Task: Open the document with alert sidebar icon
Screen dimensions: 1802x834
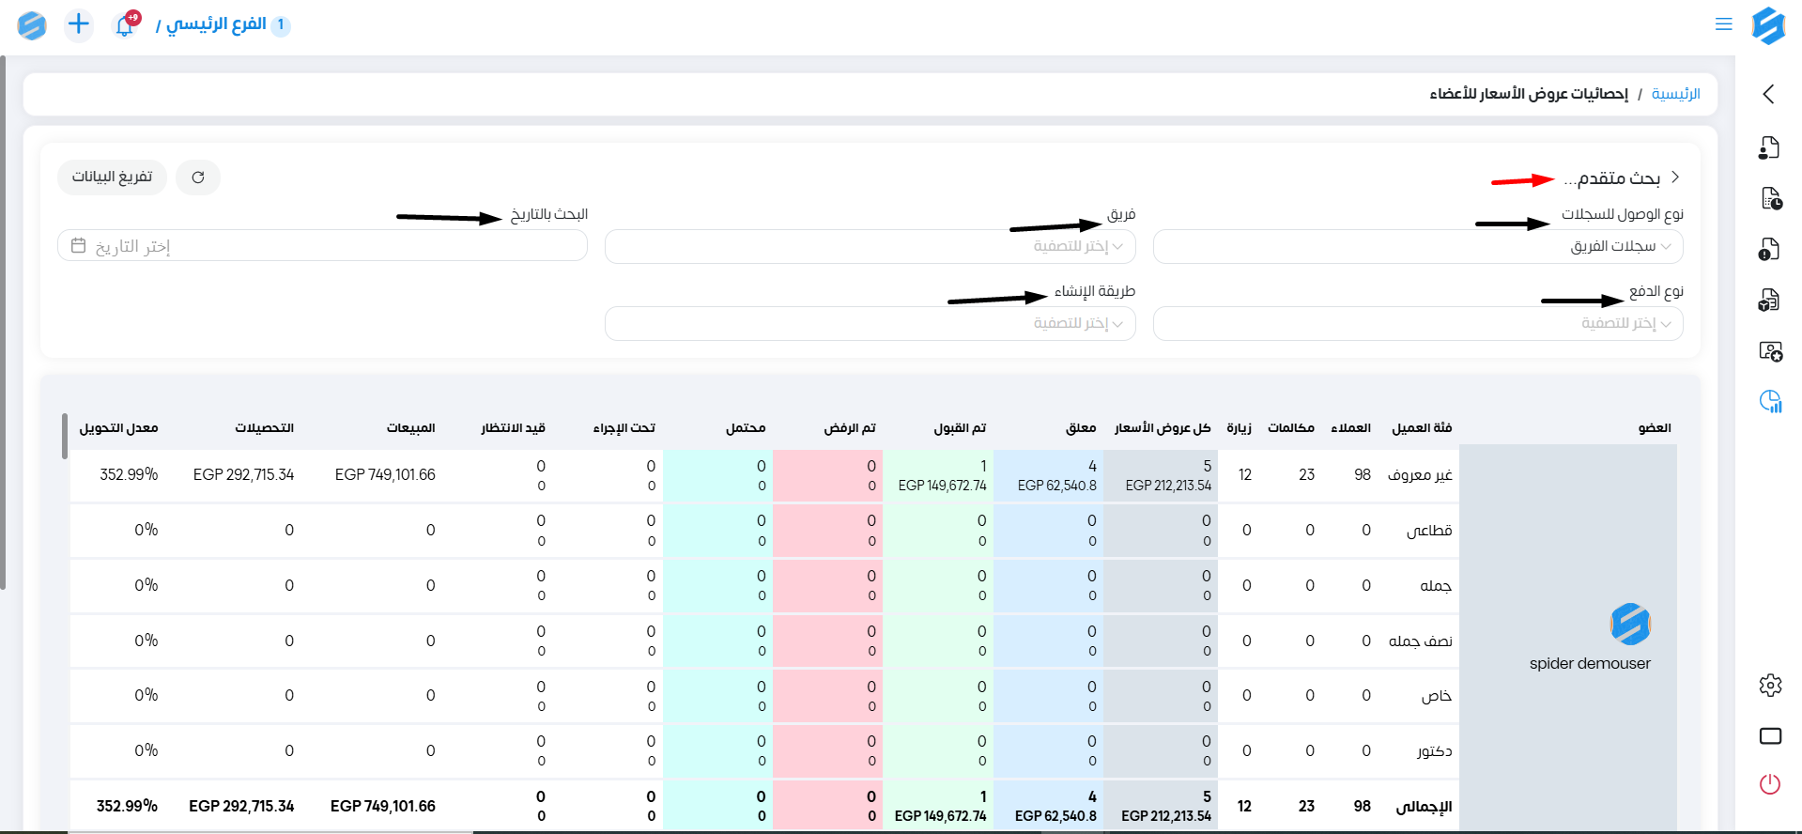Action: [1769, 249]
